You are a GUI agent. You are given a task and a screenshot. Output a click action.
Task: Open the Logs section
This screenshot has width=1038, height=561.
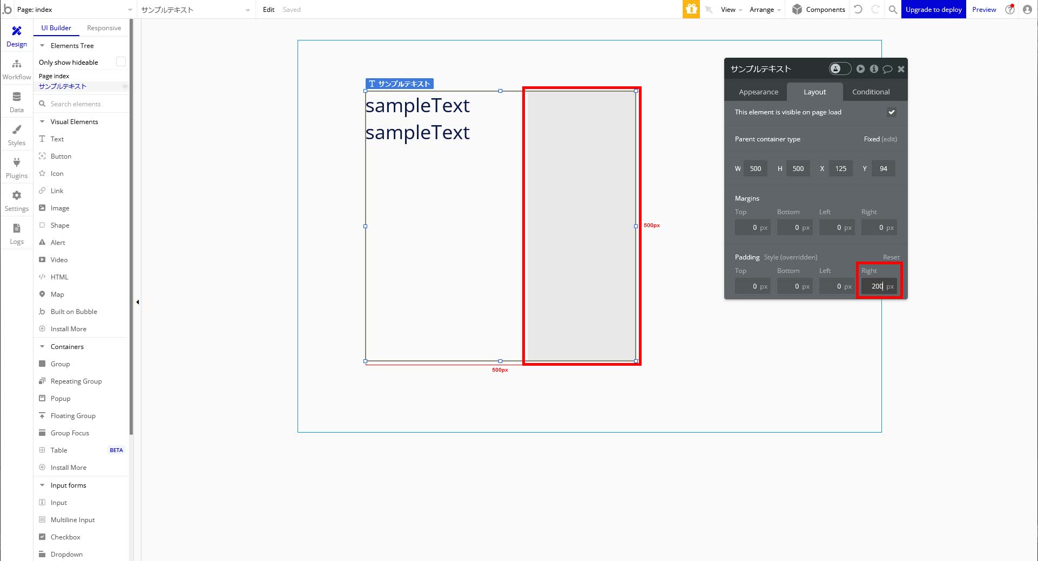tap(17, 234)
